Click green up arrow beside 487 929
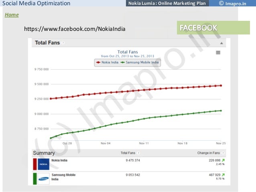The image size is (256, 192). pos(223,175)
